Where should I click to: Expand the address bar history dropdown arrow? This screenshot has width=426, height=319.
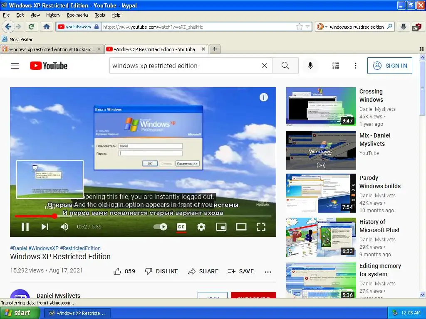coord(307,27)
